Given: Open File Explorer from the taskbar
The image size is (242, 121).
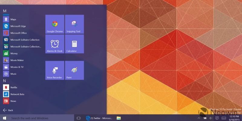Looking at the screenshot, I should click(x=119, y=118).
